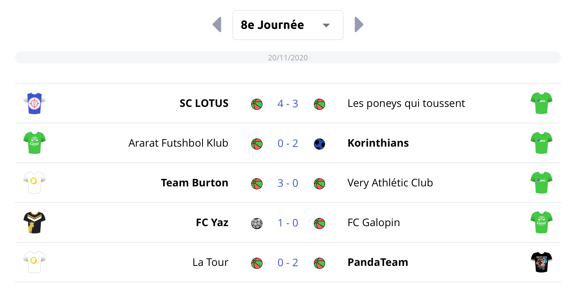Image resolution: width=576 pixels, height=291 pixels.
Task: Click FC Yaz grey soccer ball icon
Action: click(x=257, y=223)
